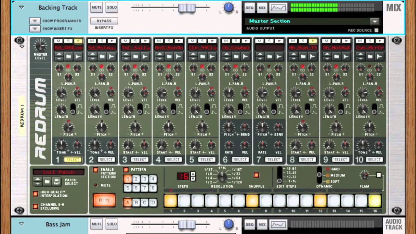
Task: Click waveform sample icon on channel 1
Action: pos(78,56)
